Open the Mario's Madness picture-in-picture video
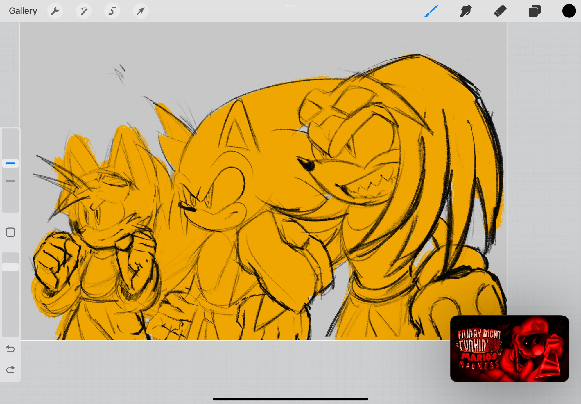Viewport: 581px width, 404px height. 509,348
